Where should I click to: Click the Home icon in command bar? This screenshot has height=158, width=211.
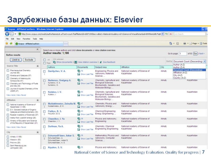pos(170,44)
